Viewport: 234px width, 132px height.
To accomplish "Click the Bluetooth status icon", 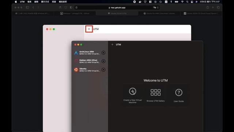I will [x=171, y=2].
